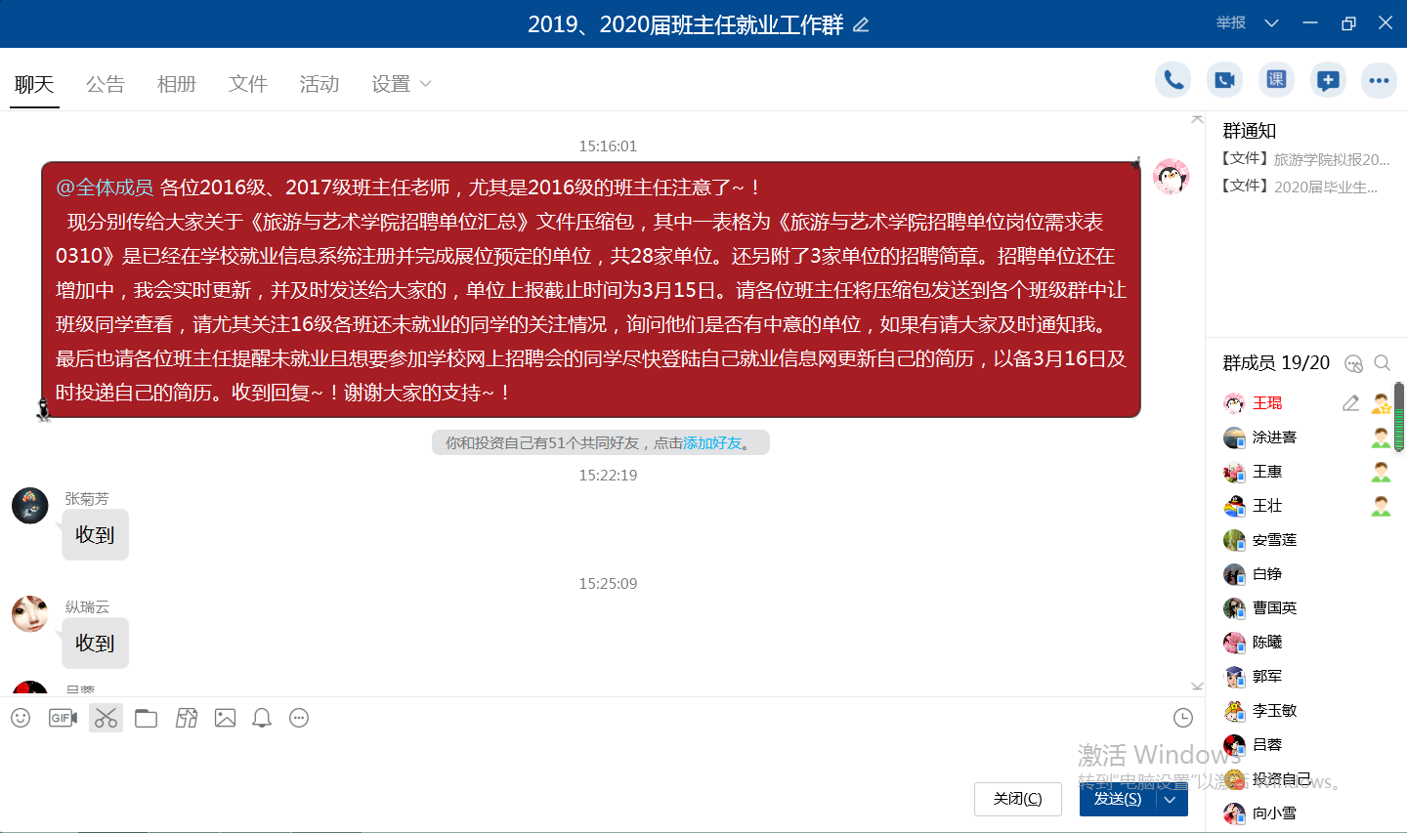
Task: Click the 添加好友 link
Action: pyautogui.click(x=712, y=443)
